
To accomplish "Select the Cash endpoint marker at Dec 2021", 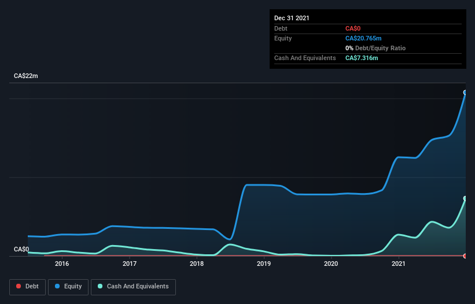I will (465, 198).
